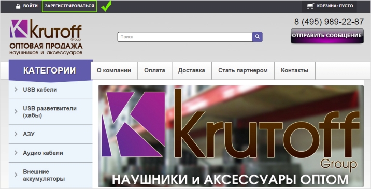Viewport: 371px width, 189px height.
Task: Click the search magnifier button
Action: coord(257,37)
